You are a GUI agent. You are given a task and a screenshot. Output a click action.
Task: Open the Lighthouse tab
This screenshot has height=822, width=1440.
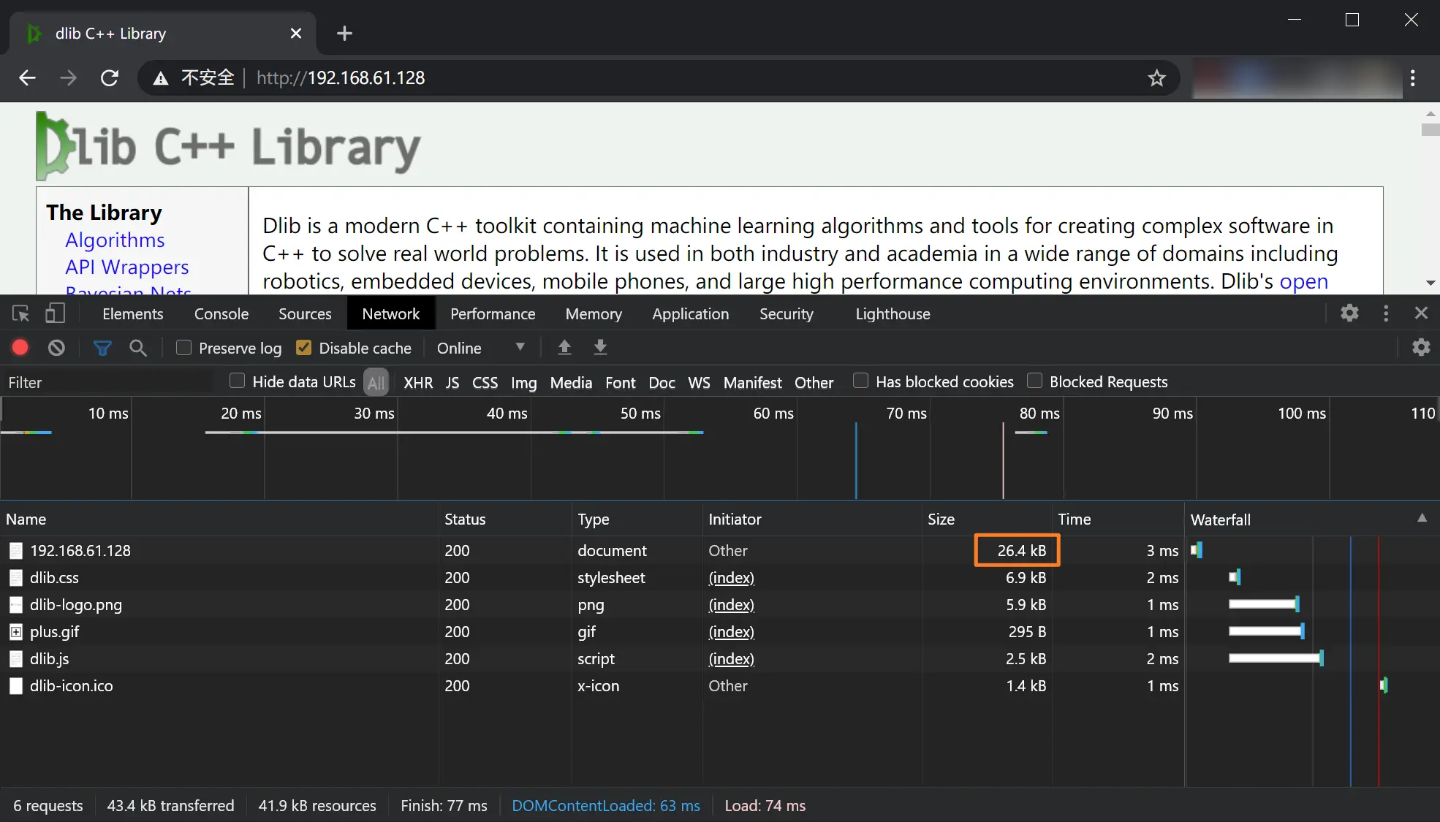(x=893, y=314)
